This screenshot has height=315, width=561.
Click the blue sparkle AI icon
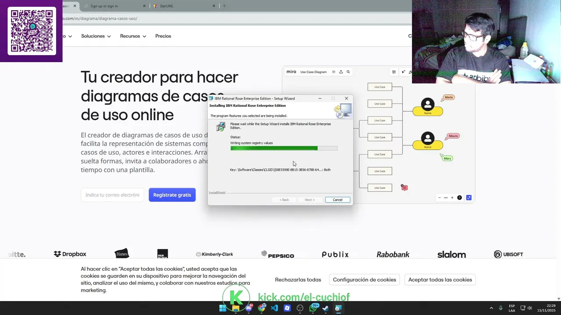[x=469, y=198]
